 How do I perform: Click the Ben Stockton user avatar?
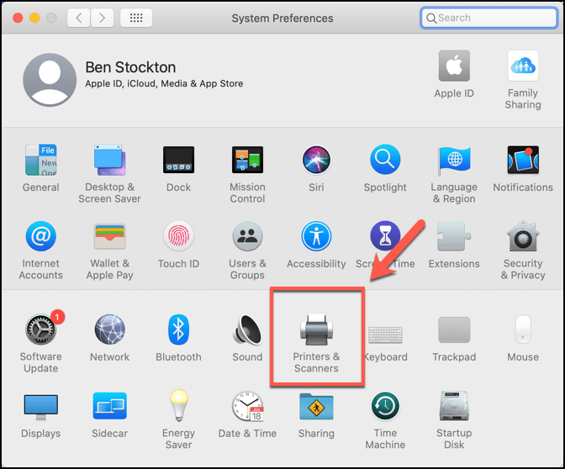[50, 80]
